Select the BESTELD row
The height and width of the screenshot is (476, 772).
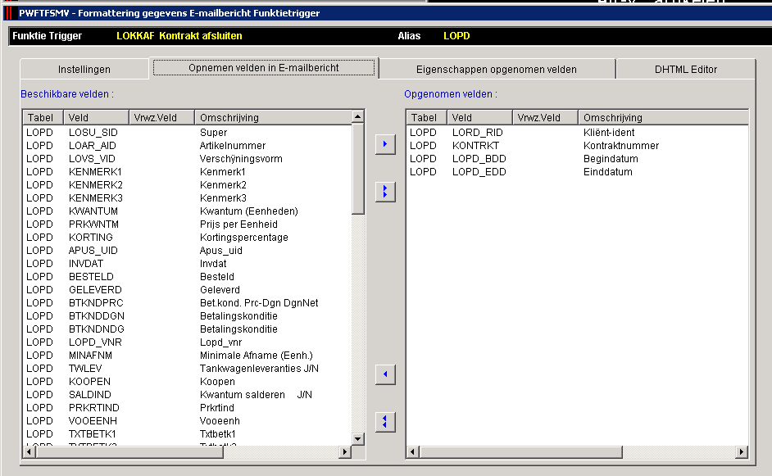point(187,277)
